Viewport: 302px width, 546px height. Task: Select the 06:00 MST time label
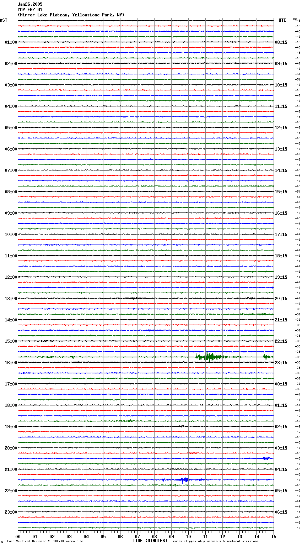[x=11, y=149]
